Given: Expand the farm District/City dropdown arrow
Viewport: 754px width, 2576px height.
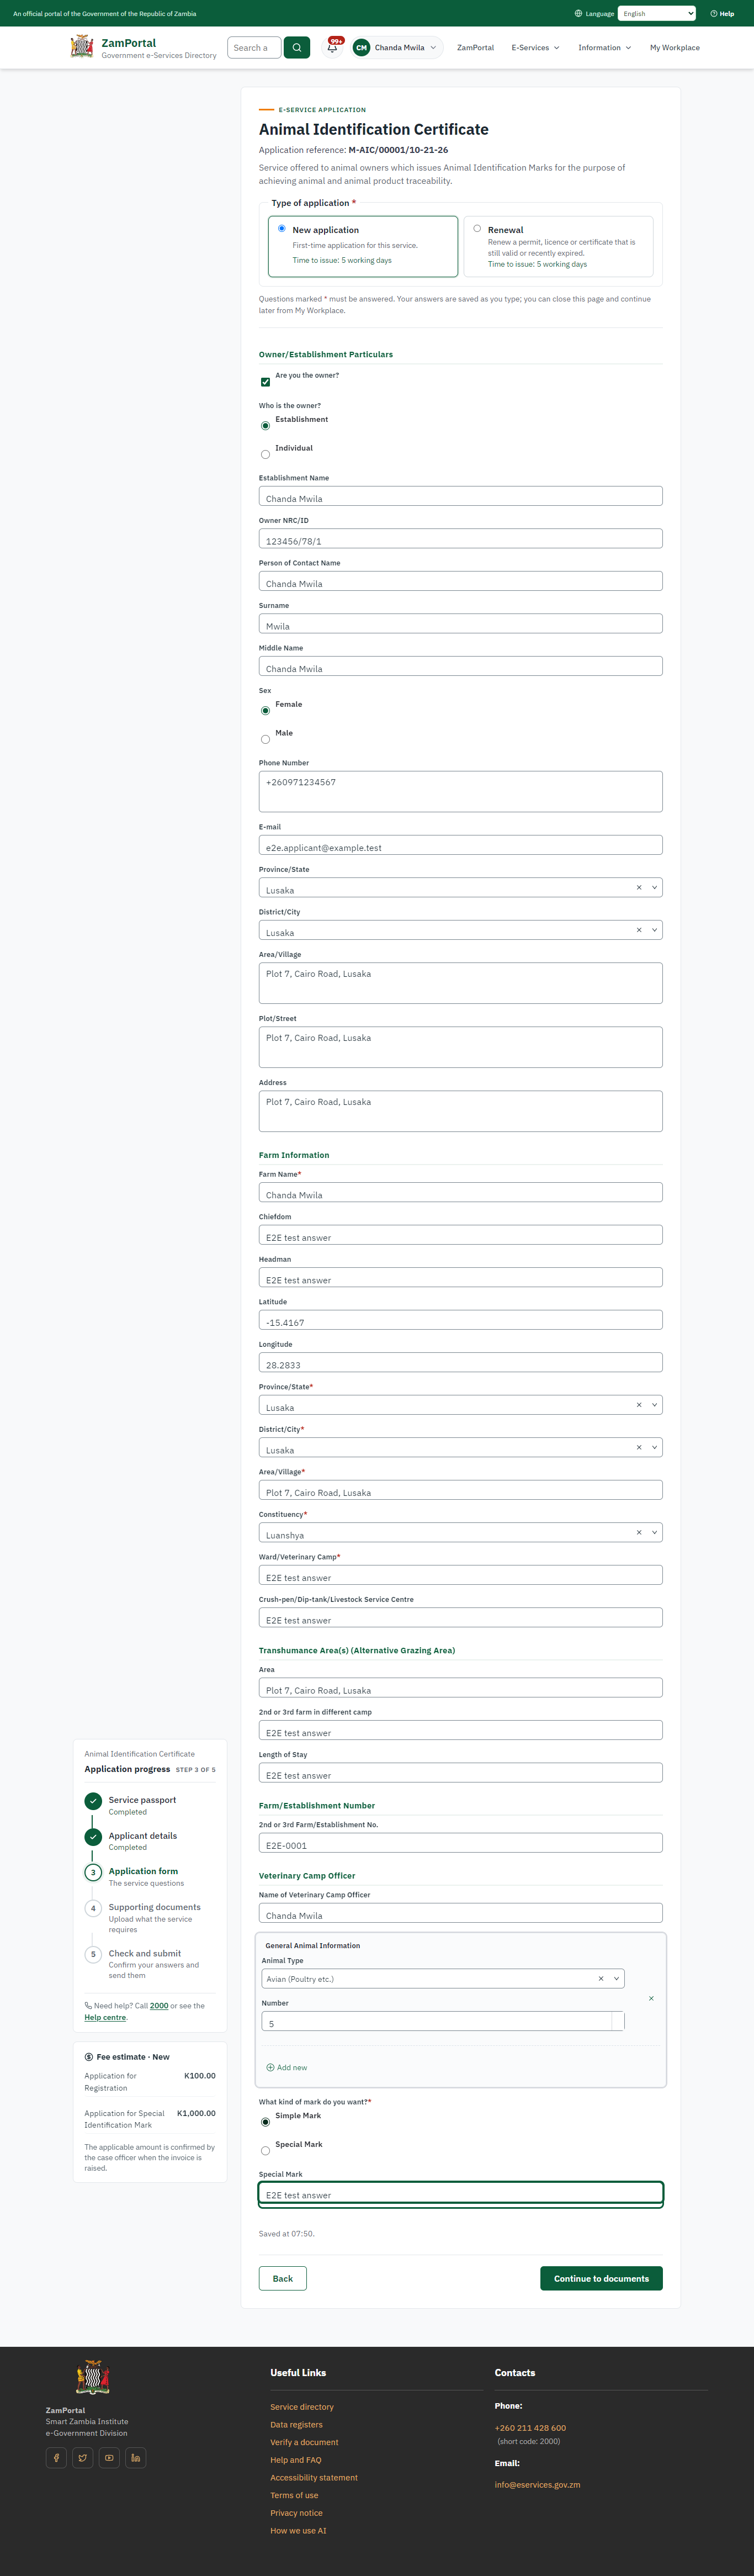Looking at the screenshot, I should pyautogui.click(x=655, y=1447).
